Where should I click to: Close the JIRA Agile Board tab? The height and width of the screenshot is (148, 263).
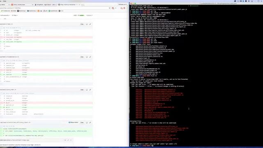pos(56,5)
